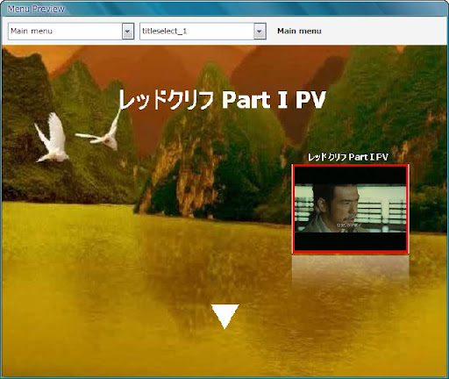Select the red-bordered video thumbnail
This screenshot has width=449, height=379.
350,209
